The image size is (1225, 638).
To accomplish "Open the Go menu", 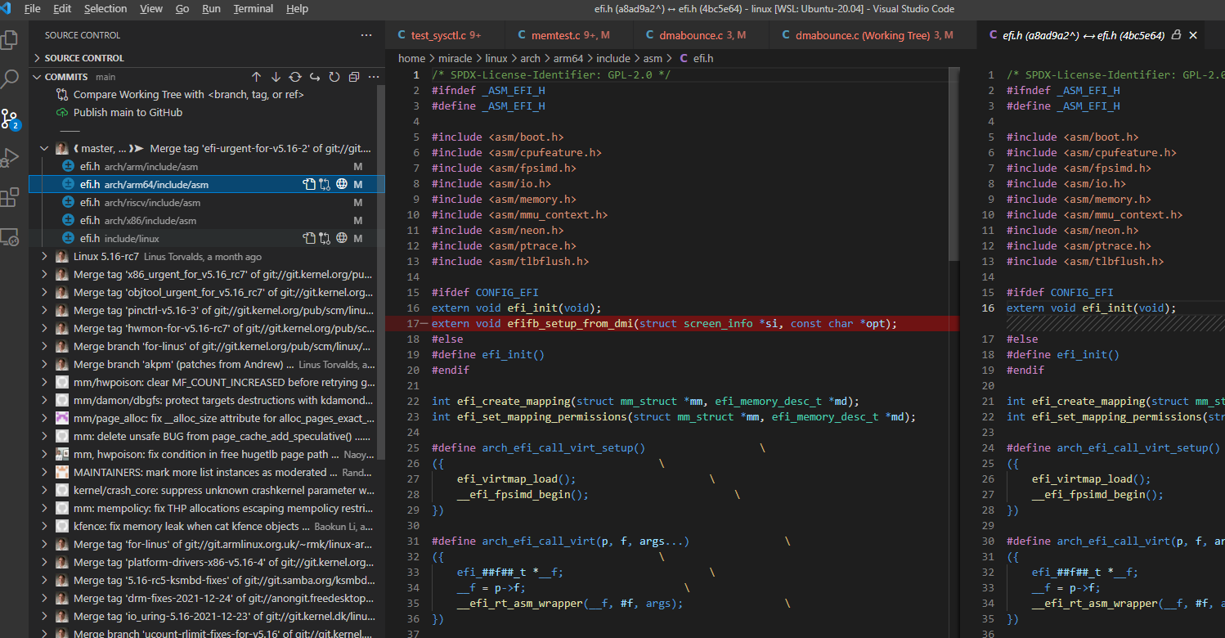I will (182, 9).
